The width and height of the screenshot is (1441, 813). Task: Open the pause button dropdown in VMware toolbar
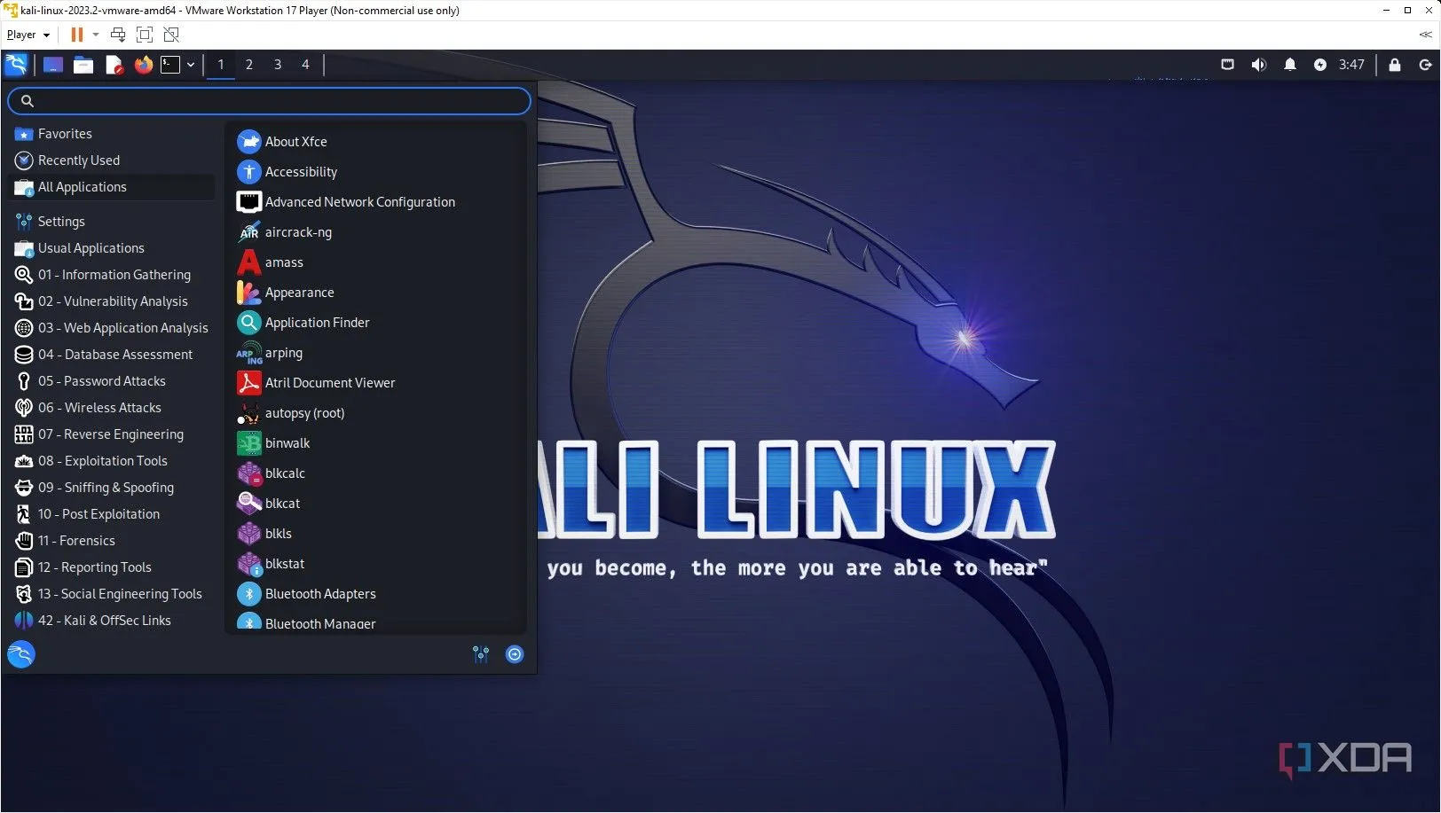tap(95, 34)
